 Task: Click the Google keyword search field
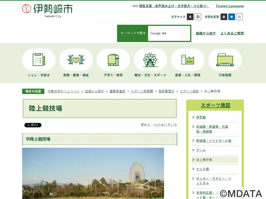tap(169, 33)
